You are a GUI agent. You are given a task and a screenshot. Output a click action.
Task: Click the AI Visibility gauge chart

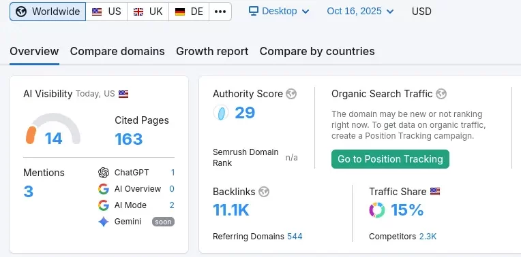53,128
